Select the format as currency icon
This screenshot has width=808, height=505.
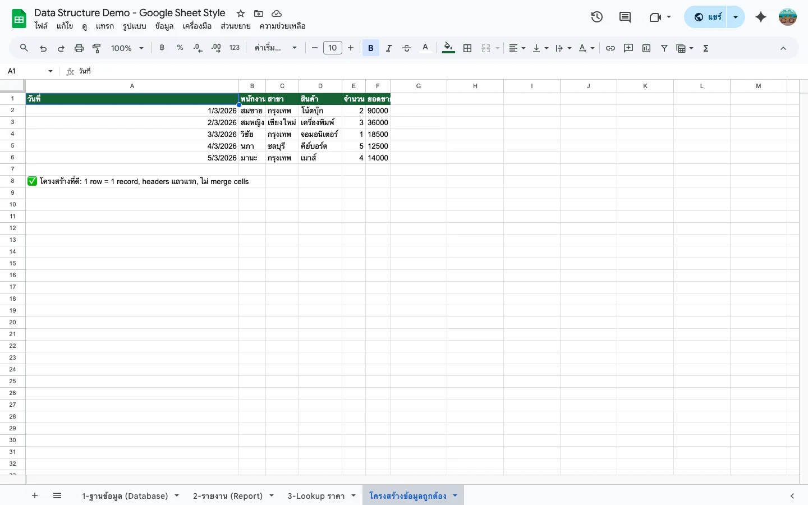coord(162,48)
